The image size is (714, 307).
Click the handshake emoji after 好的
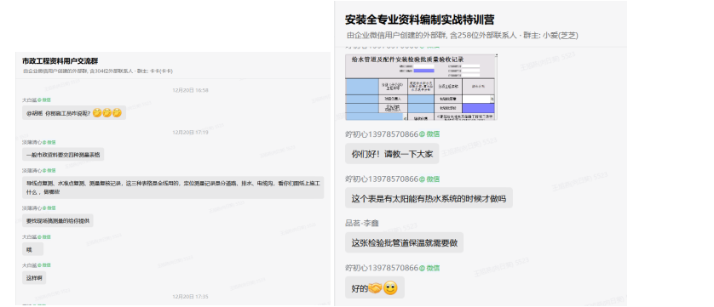[x=375, y=288]
